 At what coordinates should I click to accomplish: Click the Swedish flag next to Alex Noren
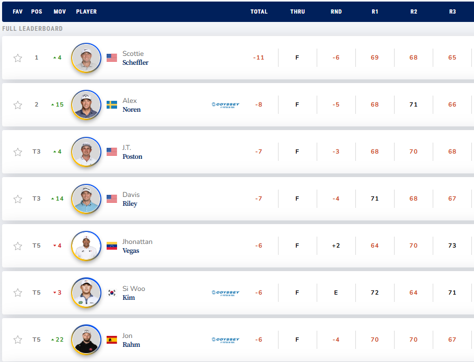coord(112,105)
